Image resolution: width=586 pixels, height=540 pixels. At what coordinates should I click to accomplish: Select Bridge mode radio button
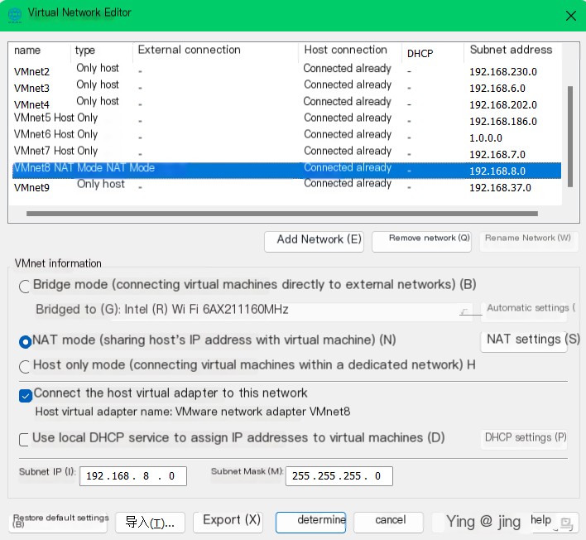[25, 287]
